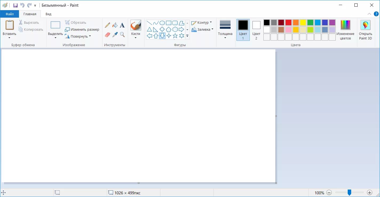This screenshot has height=197, width=380.
Task: Select the Magnifier tool
Action: 122,34
